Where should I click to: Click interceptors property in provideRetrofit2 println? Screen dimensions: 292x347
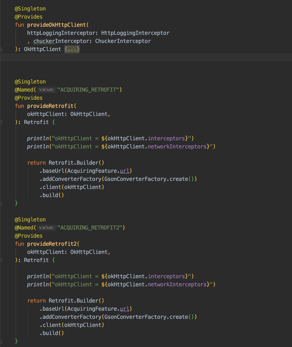(166, 276)
